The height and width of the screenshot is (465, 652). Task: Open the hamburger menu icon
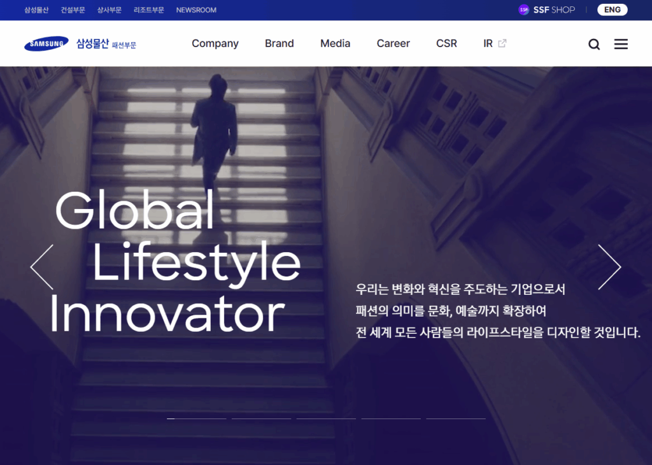[x=621, y=44]
